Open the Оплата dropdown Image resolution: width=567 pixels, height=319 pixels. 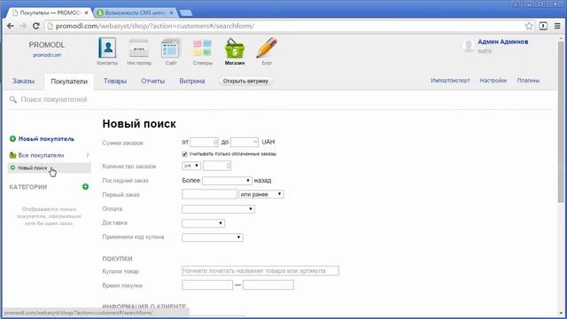click(218, 209)
